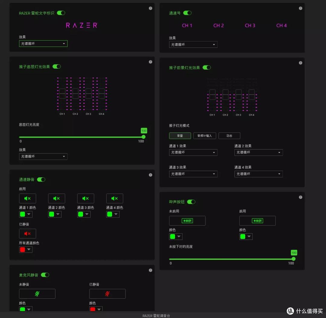Screen dimensions: 326x318
Task: Pick 未静音 microphone green color swatch
Action: click(22, 309)
